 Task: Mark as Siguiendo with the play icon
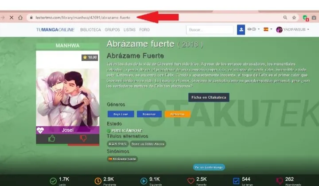click(144, 181)
